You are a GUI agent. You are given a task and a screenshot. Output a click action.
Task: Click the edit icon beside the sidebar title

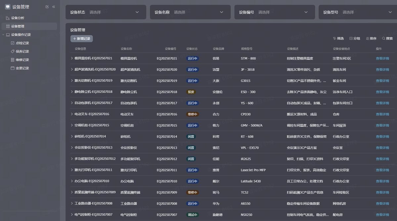(x=47, y=7)
